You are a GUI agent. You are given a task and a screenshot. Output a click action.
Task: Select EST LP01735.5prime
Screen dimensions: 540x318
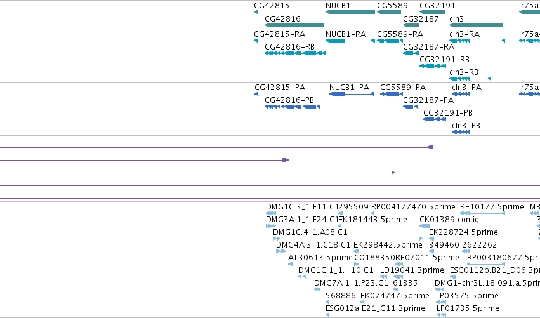point(468,308)
